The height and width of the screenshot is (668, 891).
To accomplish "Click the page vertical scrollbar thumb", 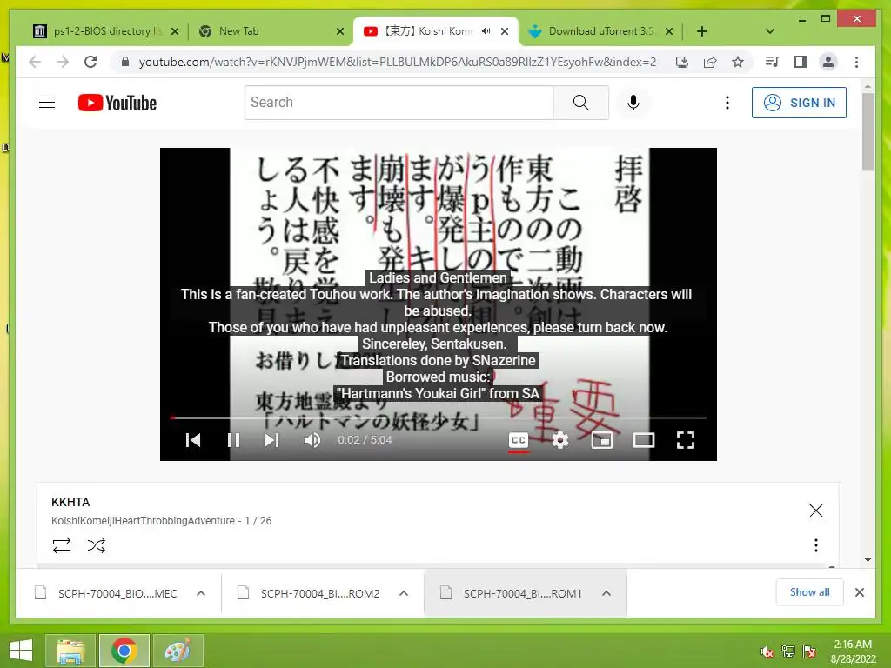I will 868,132.
